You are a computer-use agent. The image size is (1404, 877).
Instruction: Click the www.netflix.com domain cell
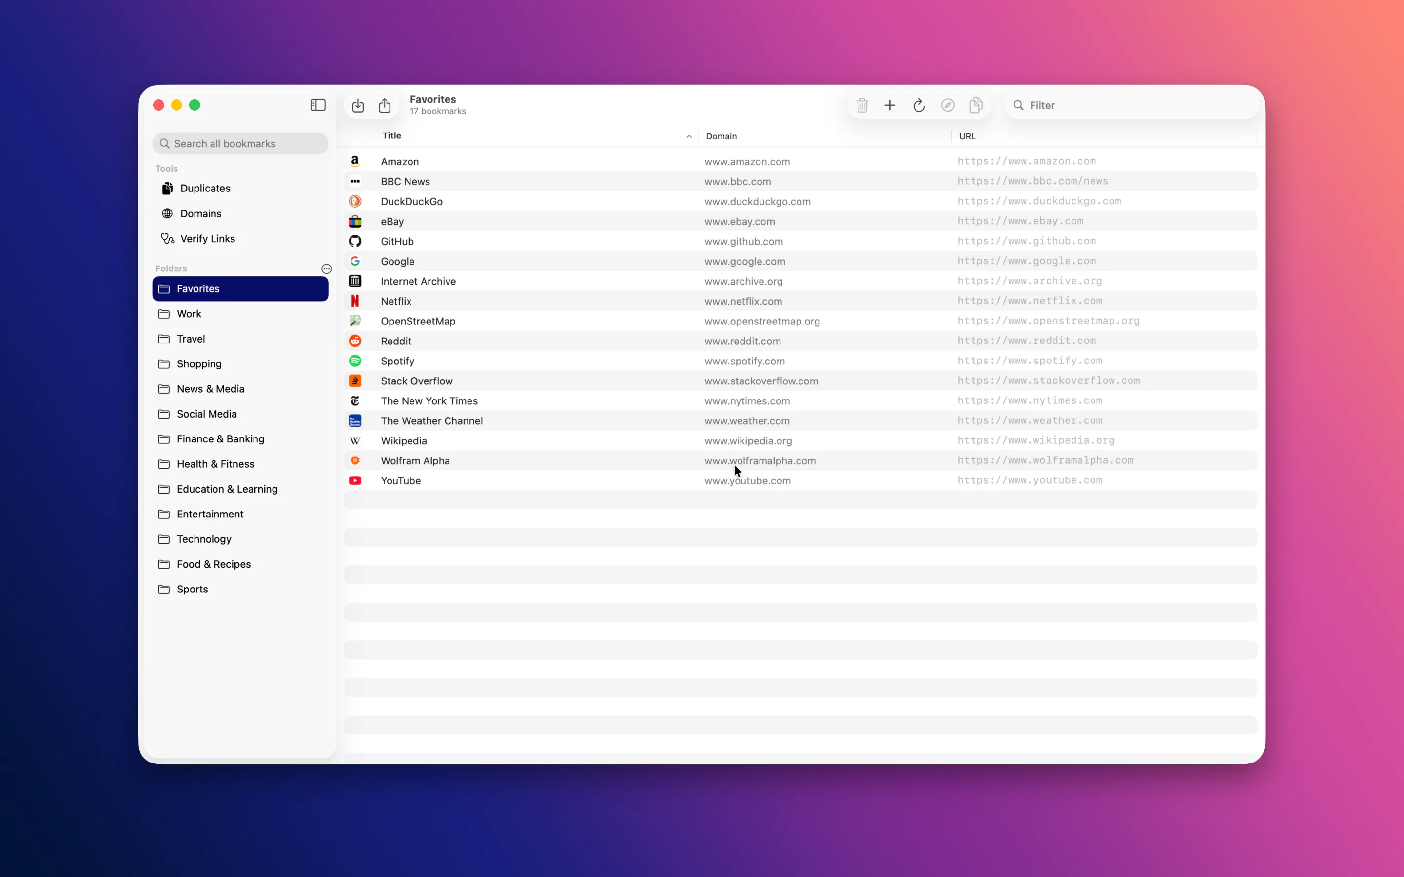tap(743, 301)
